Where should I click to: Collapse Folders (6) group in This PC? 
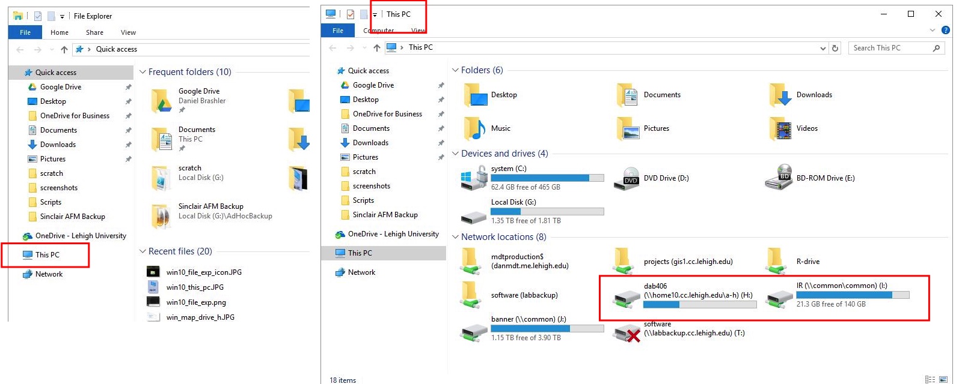(455, 70)
